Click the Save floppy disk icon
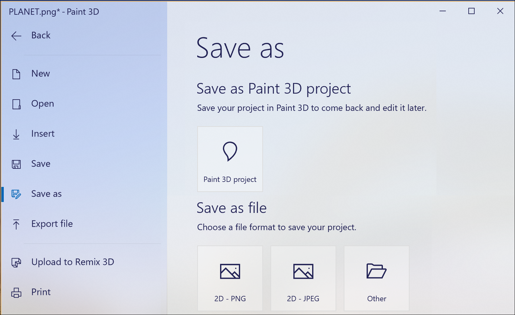Screen dimensions: 515x315 click(x=16, y=164)
